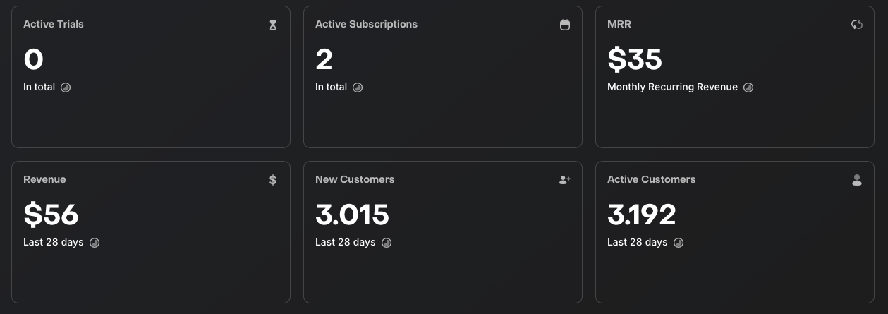Click the Active Subscriptions count of 2
888x314 pixels.
point(324,60)
